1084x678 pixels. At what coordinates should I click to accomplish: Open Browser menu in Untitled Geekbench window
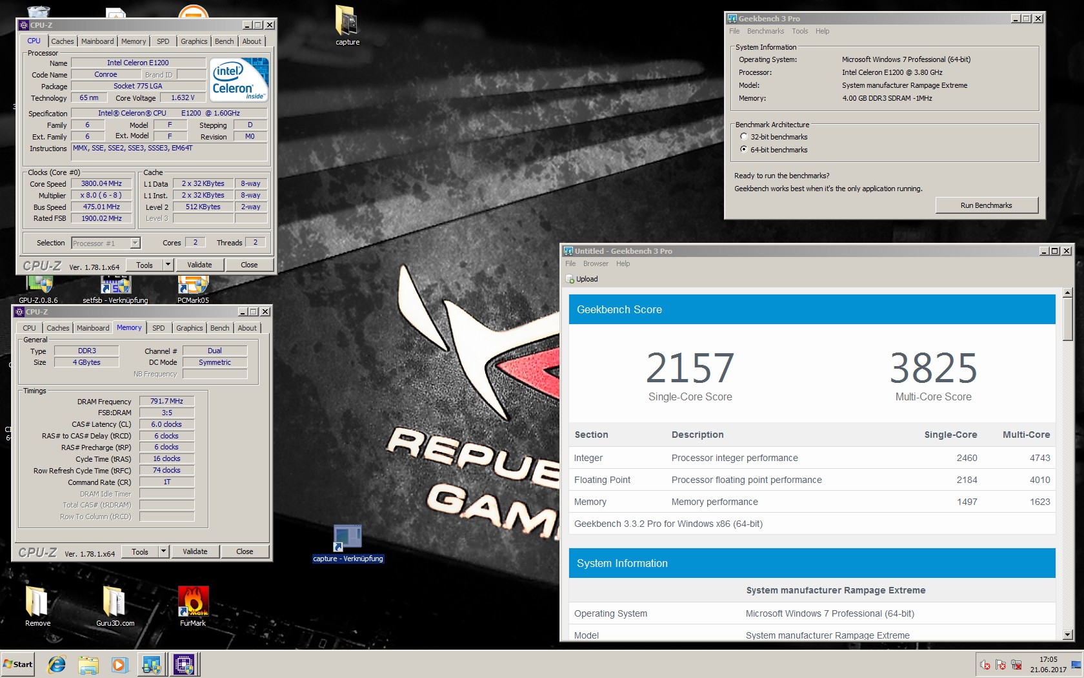tap(596, 263)
